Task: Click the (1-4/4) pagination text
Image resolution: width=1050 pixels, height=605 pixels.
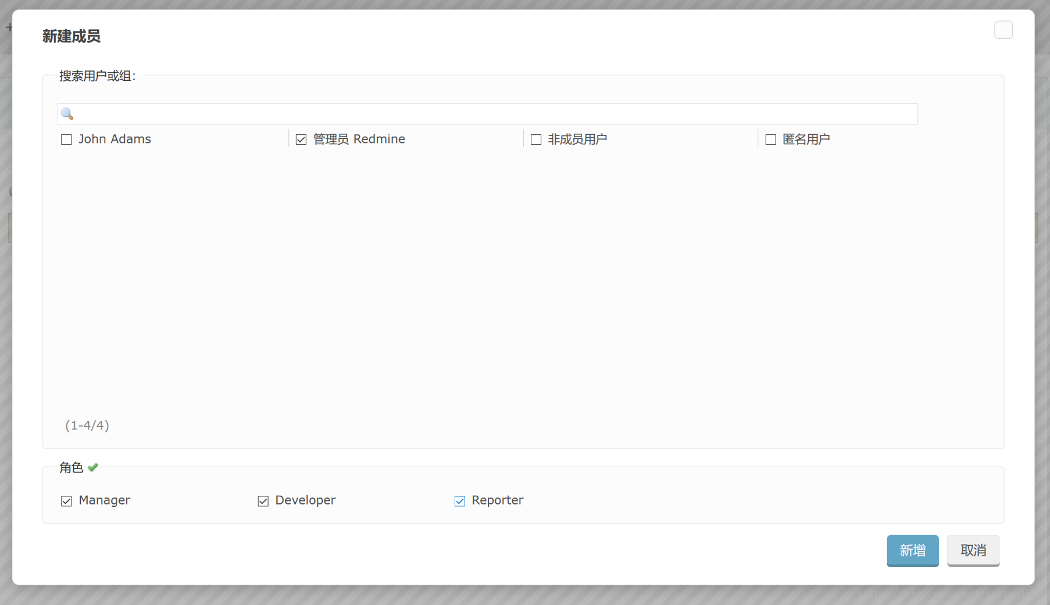Action: [x=87, y=425]
